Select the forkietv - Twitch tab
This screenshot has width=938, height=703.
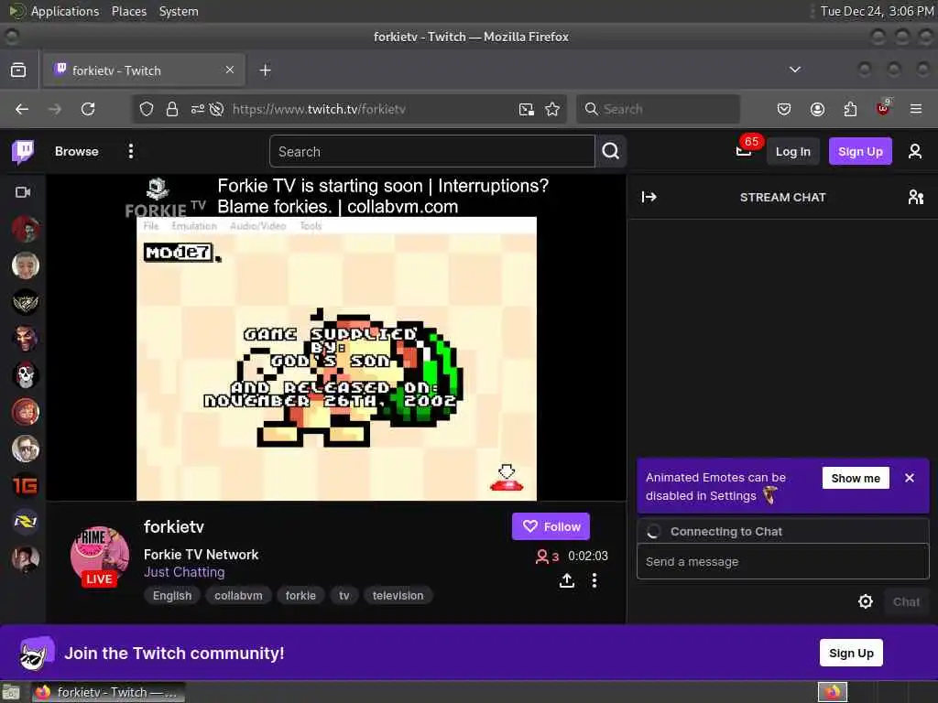coord(144,70)
